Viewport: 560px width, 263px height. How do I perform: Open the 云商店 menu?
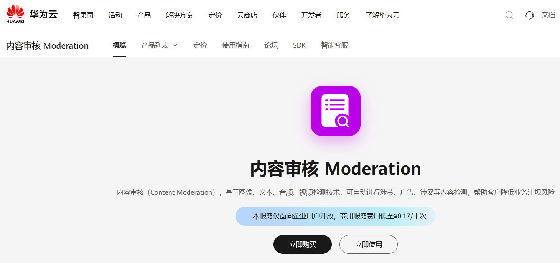pyautogui.click(x=247, y=15)
